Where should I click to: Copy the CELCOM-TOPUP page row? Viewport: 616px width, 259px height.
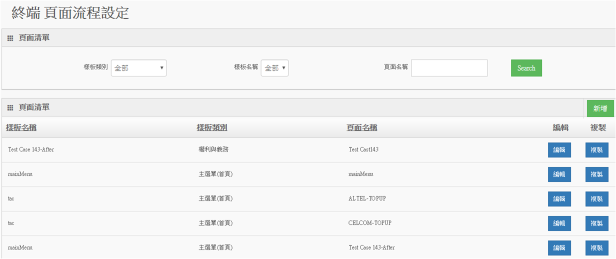pos(597,223)
